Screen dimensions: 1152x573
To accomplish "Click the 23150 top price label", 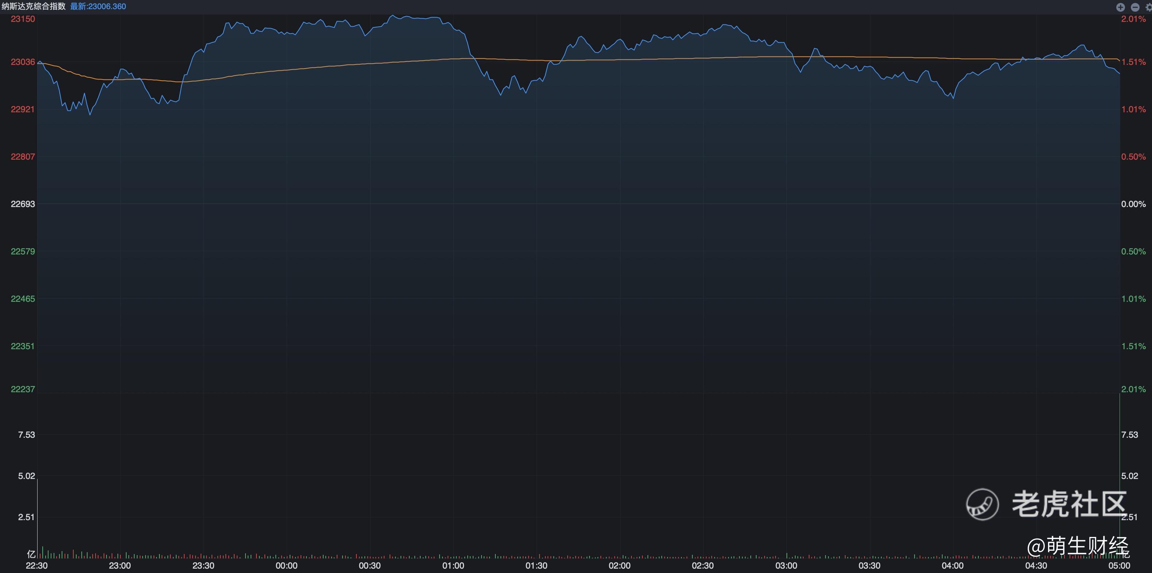I will click(x=23, y=19).
